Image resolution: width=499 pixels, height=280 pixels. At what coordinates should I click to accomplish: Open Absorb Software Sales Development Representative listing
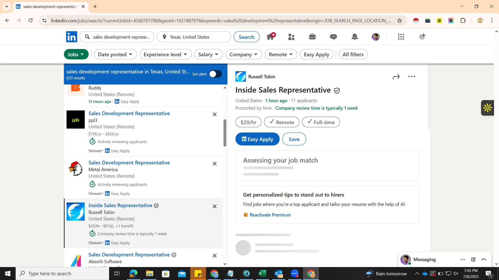[x=129, y=255]
